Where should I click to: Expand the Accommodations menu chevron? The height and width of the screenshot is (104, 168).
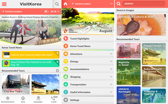[111, 69]
